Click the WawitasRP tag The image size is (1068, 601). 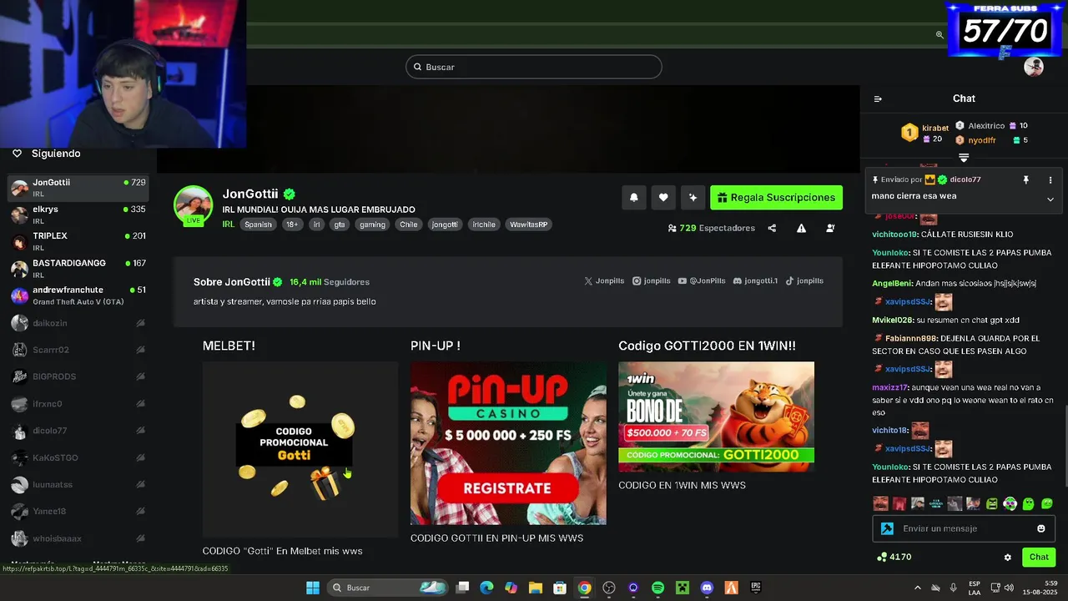[529, 225]
